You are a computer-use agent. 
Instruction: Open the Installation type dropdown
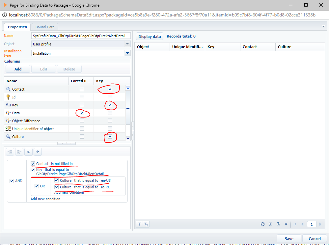(127, 53)
